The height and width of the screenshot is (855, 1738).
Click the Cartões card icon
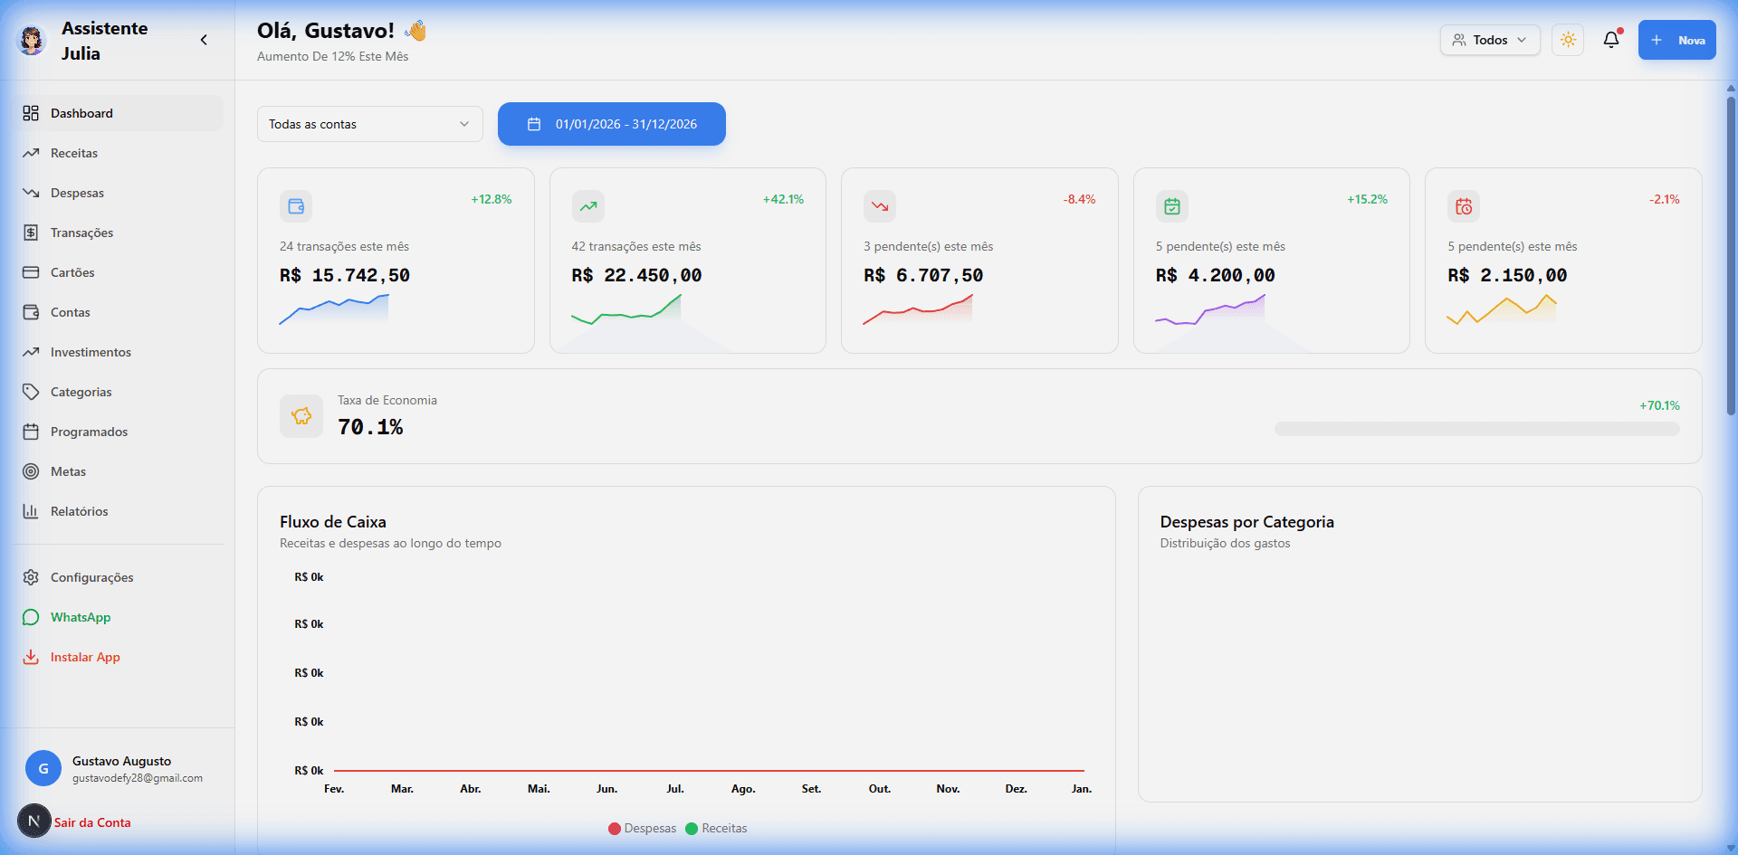31,272
